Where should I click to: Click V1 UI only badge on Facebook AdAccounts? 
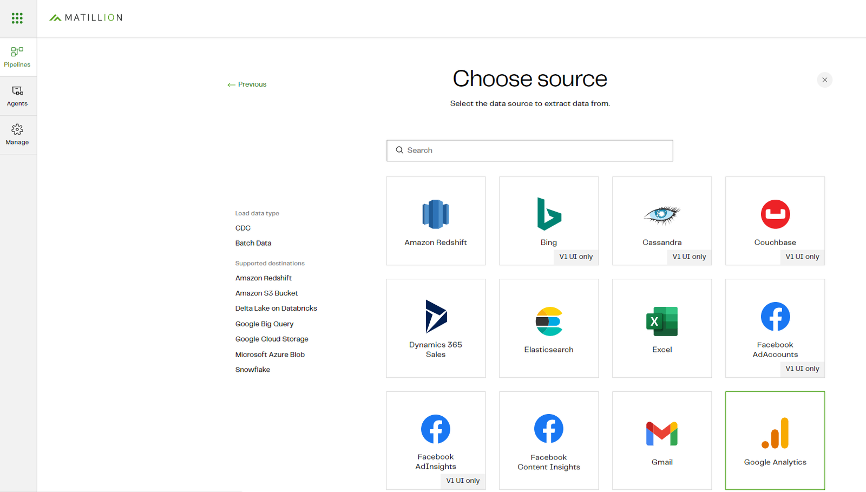tap(802, 369)
